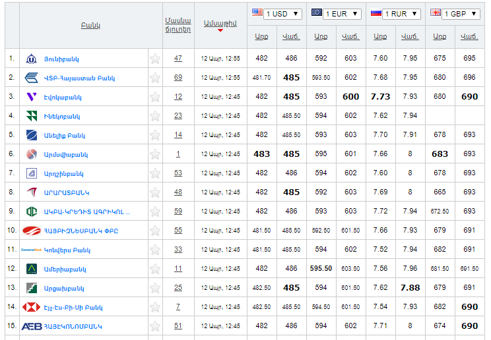The width and height of the screenshot is (491, 340).
Task: Open the Արդշինբանկ bank link
Action: click(x=63, y=173)
